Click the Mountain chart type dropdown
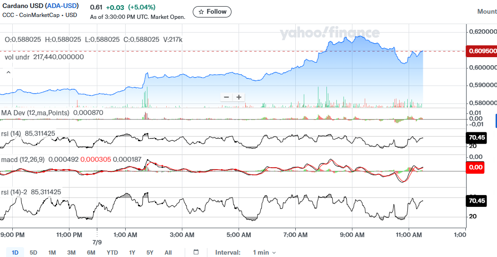 tap(487, 12)
